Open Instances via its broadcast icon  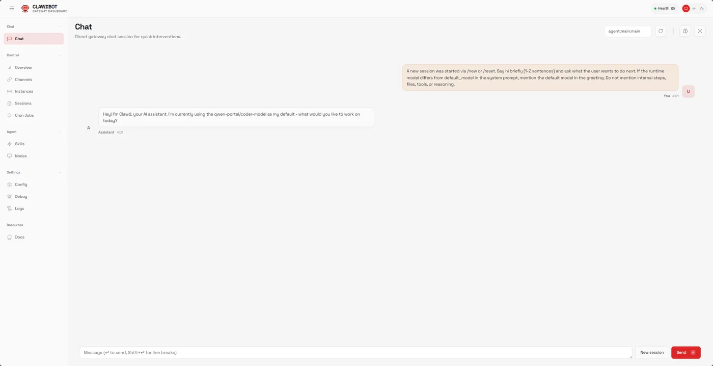point(10,91)
